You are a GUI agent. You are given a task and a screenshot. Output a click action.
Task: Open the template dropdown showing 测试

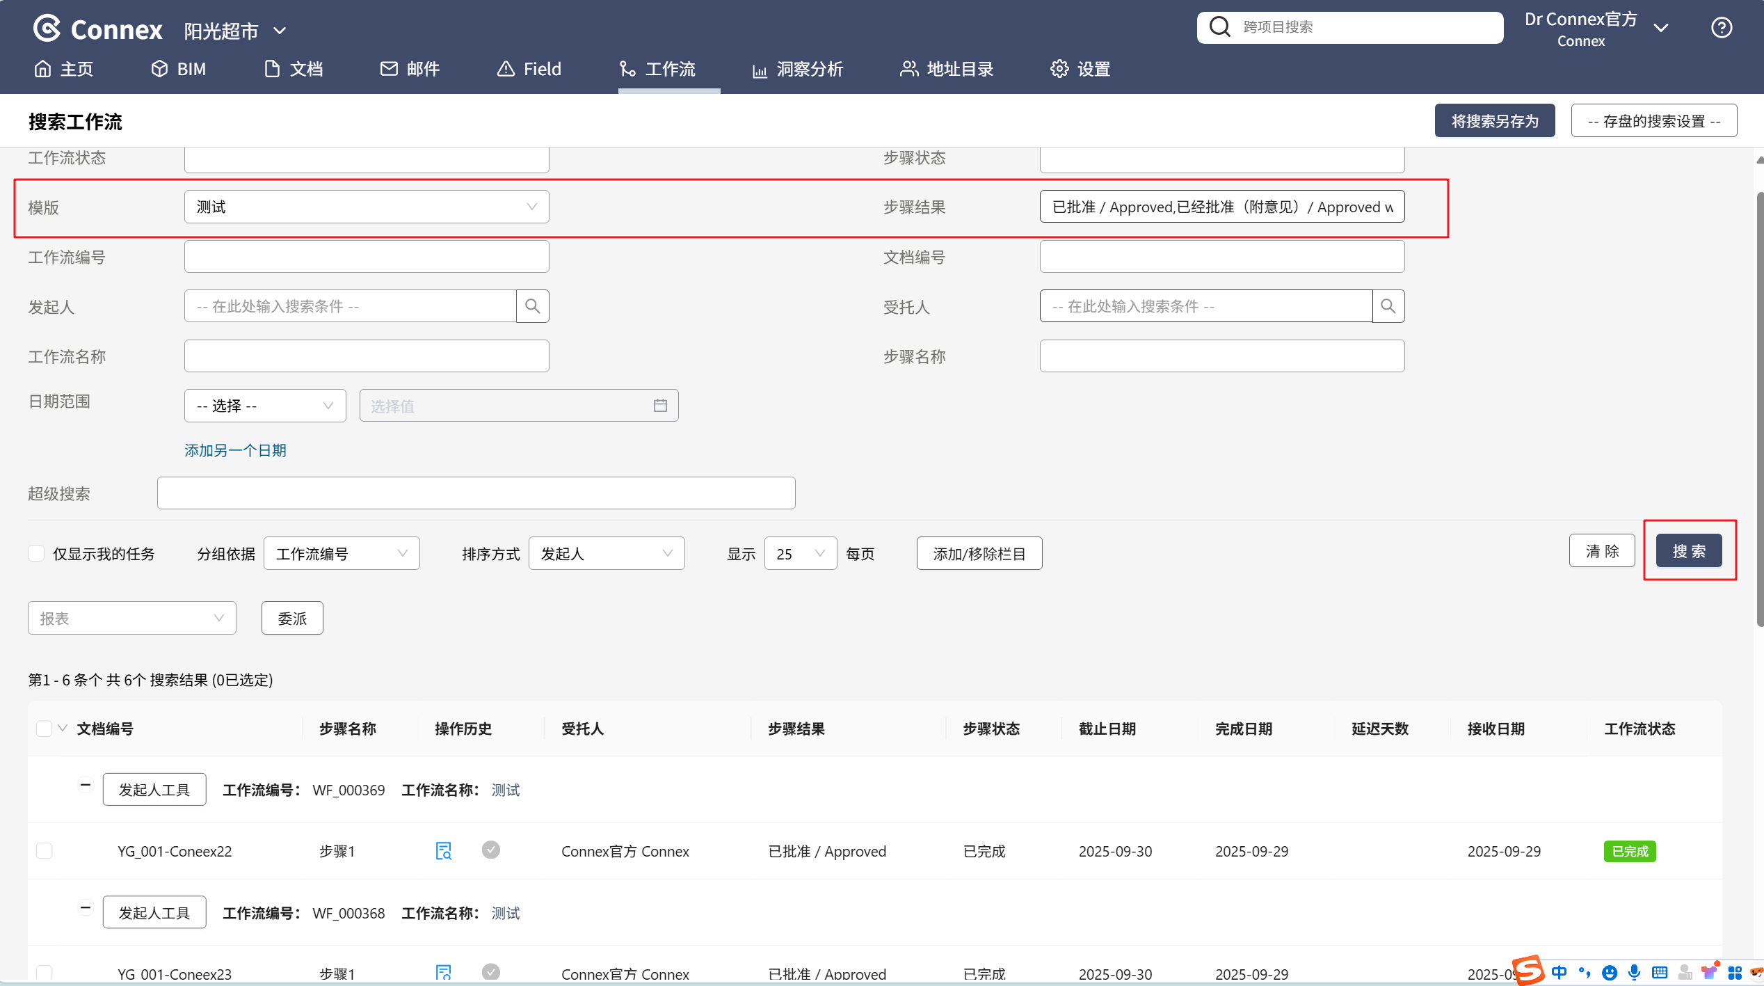[366, 207]
